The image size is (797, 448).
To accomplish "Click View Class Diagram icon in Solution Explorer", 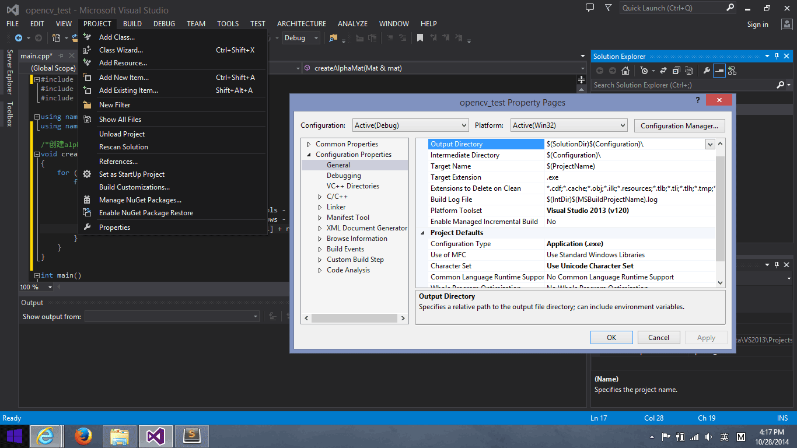I will pyautogui.click(x=732, y=71).
